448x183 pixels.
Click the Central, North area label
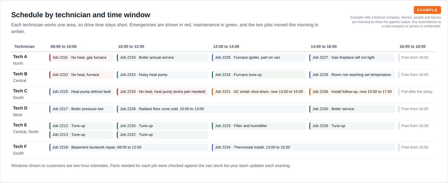click(26, 132)
